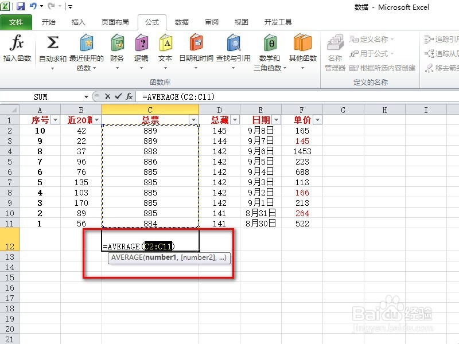
Task: Open the File (文件) tab
Action: pos(16,22)
